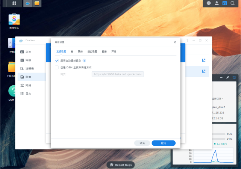The image size is (241, 169).
Task: Click the 7.125.233 IP address text
Action: (218, 113)
